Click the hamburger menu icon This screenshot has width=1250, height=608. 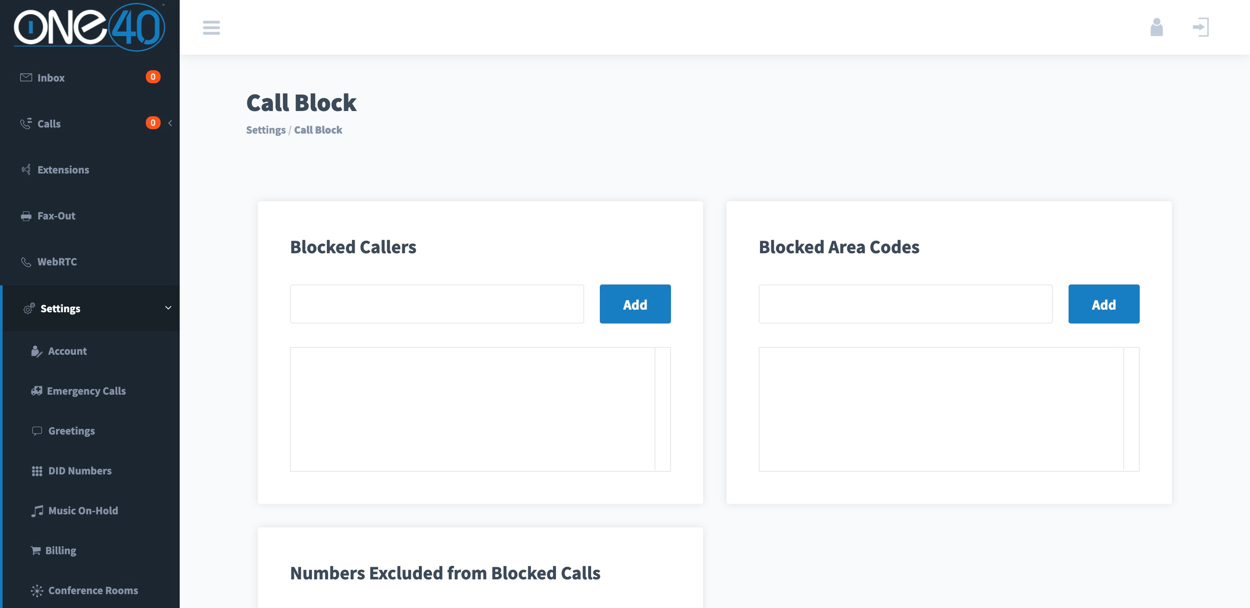tap(211, 28)
